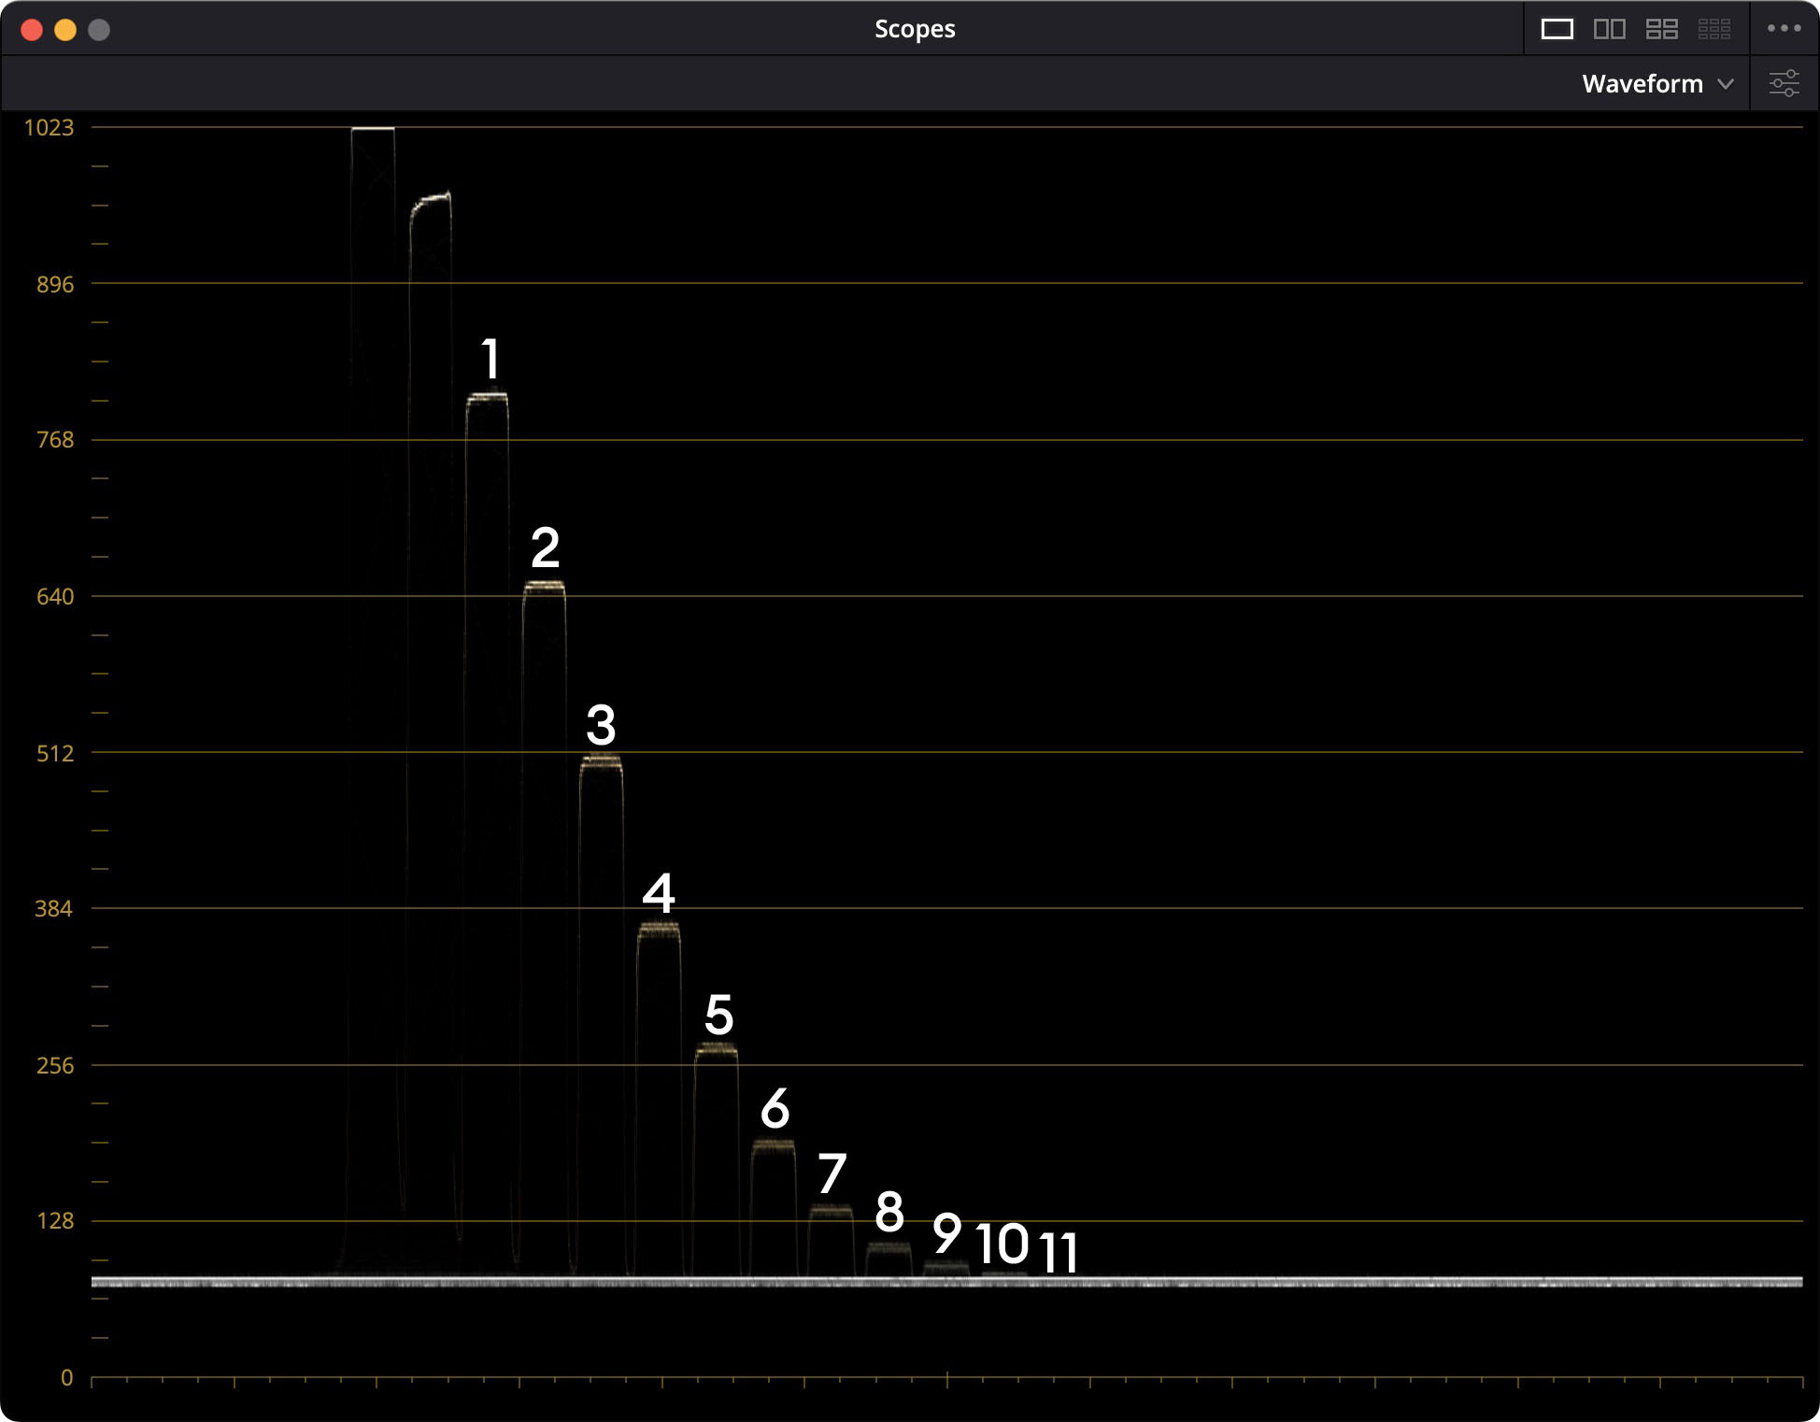Click the 512 graticule scale label
The width and height of the screenshot is (1820, 1422).
click(x=54, y=753)
